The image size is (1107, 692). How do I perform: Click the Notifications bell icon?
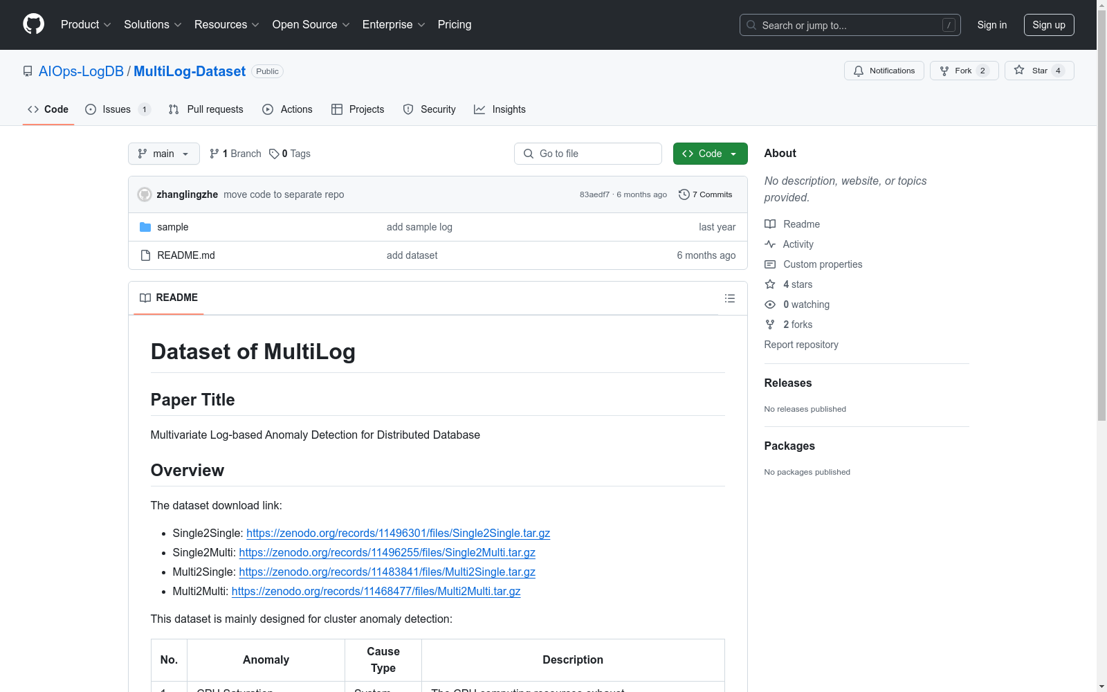tap(859, 71)
